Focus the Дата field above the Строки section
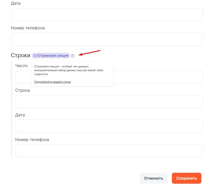Viewport: 214px width, 190px height. click(x=107, y=15)
